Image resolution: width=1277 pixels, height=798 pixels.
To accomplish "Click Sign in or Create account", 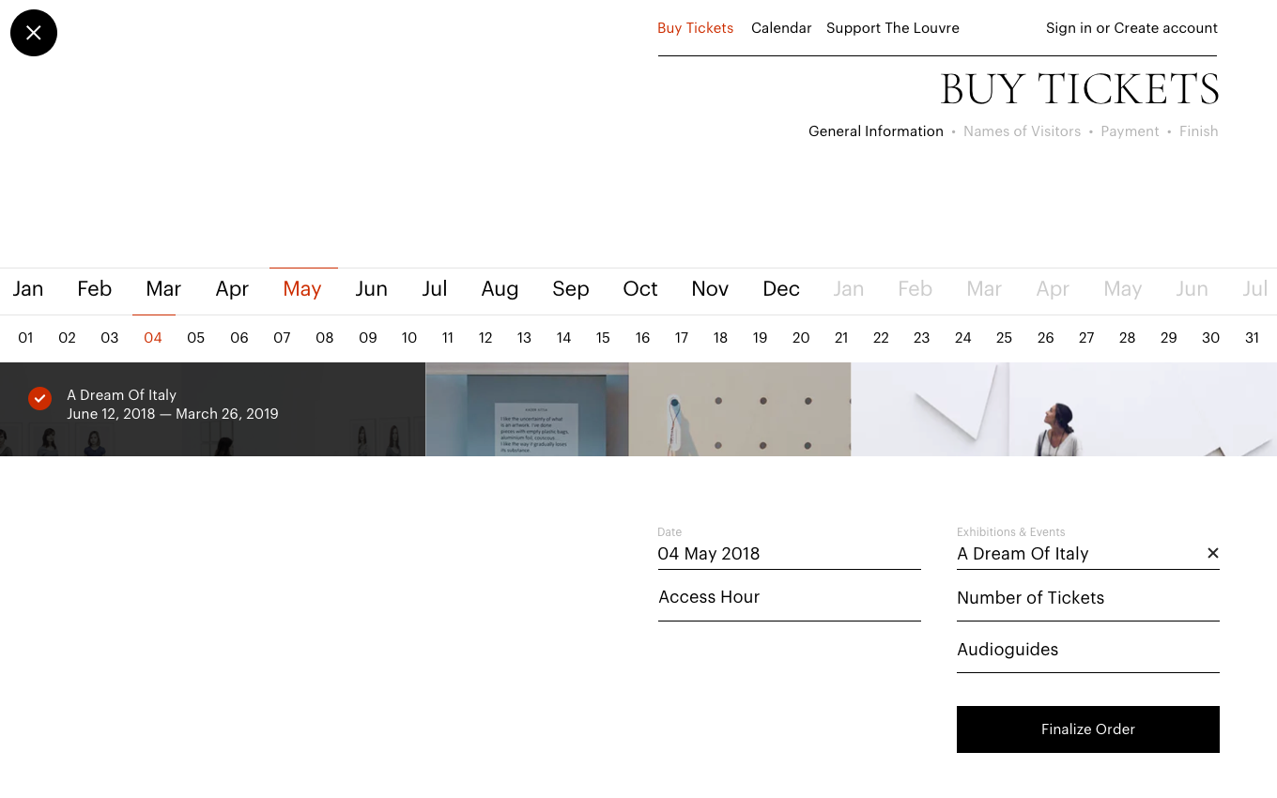I will click(1131, 28).
